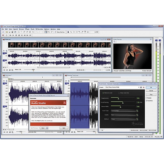Screen dimensions: 164x164
Task: Click the bold A text icon in toolbar
Action: pyautogui.click(x=68, y=32)
